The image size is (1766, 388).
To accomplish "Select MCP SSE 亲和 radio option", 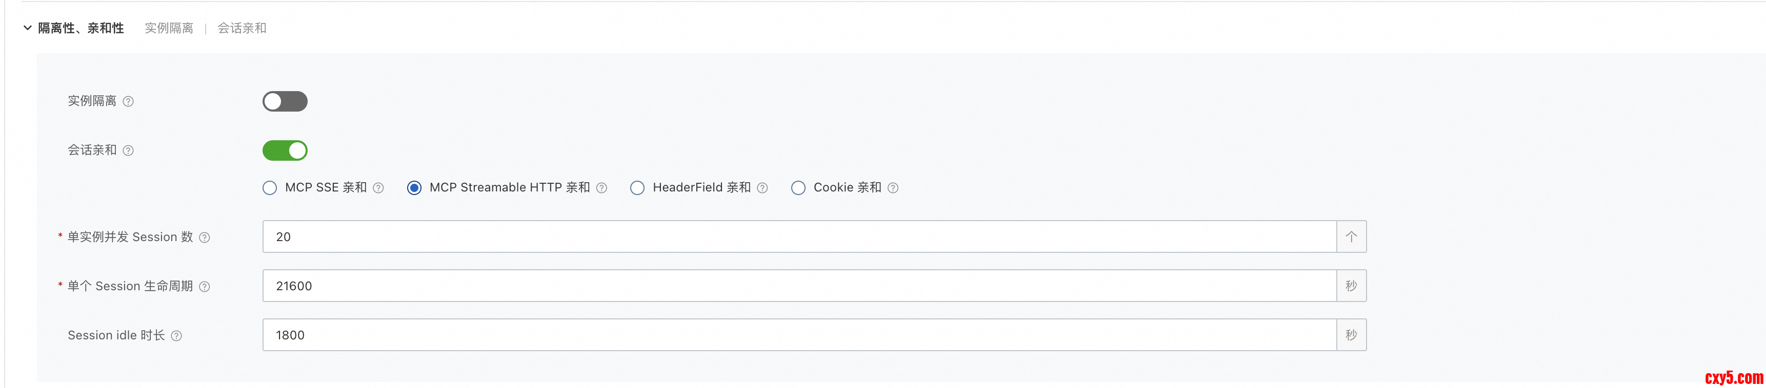I will click(270, 188).
